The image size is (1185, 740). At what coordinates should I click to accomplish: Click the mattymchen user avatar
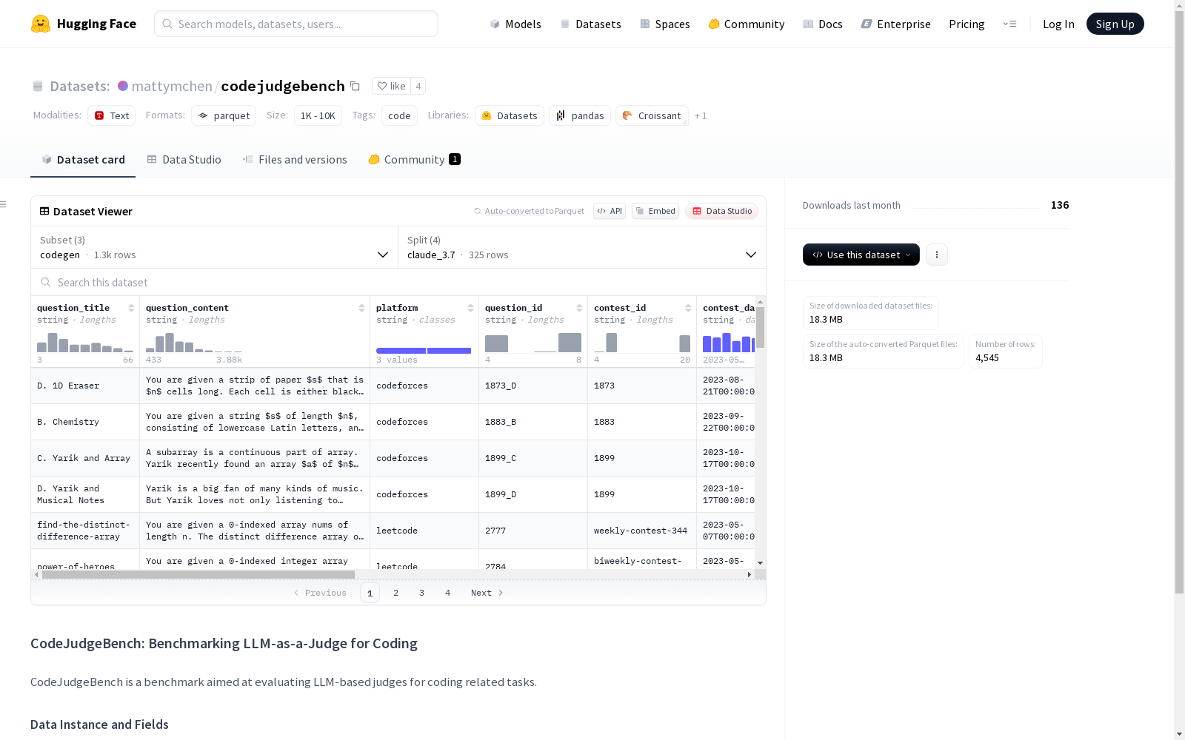tap(123, 86)
